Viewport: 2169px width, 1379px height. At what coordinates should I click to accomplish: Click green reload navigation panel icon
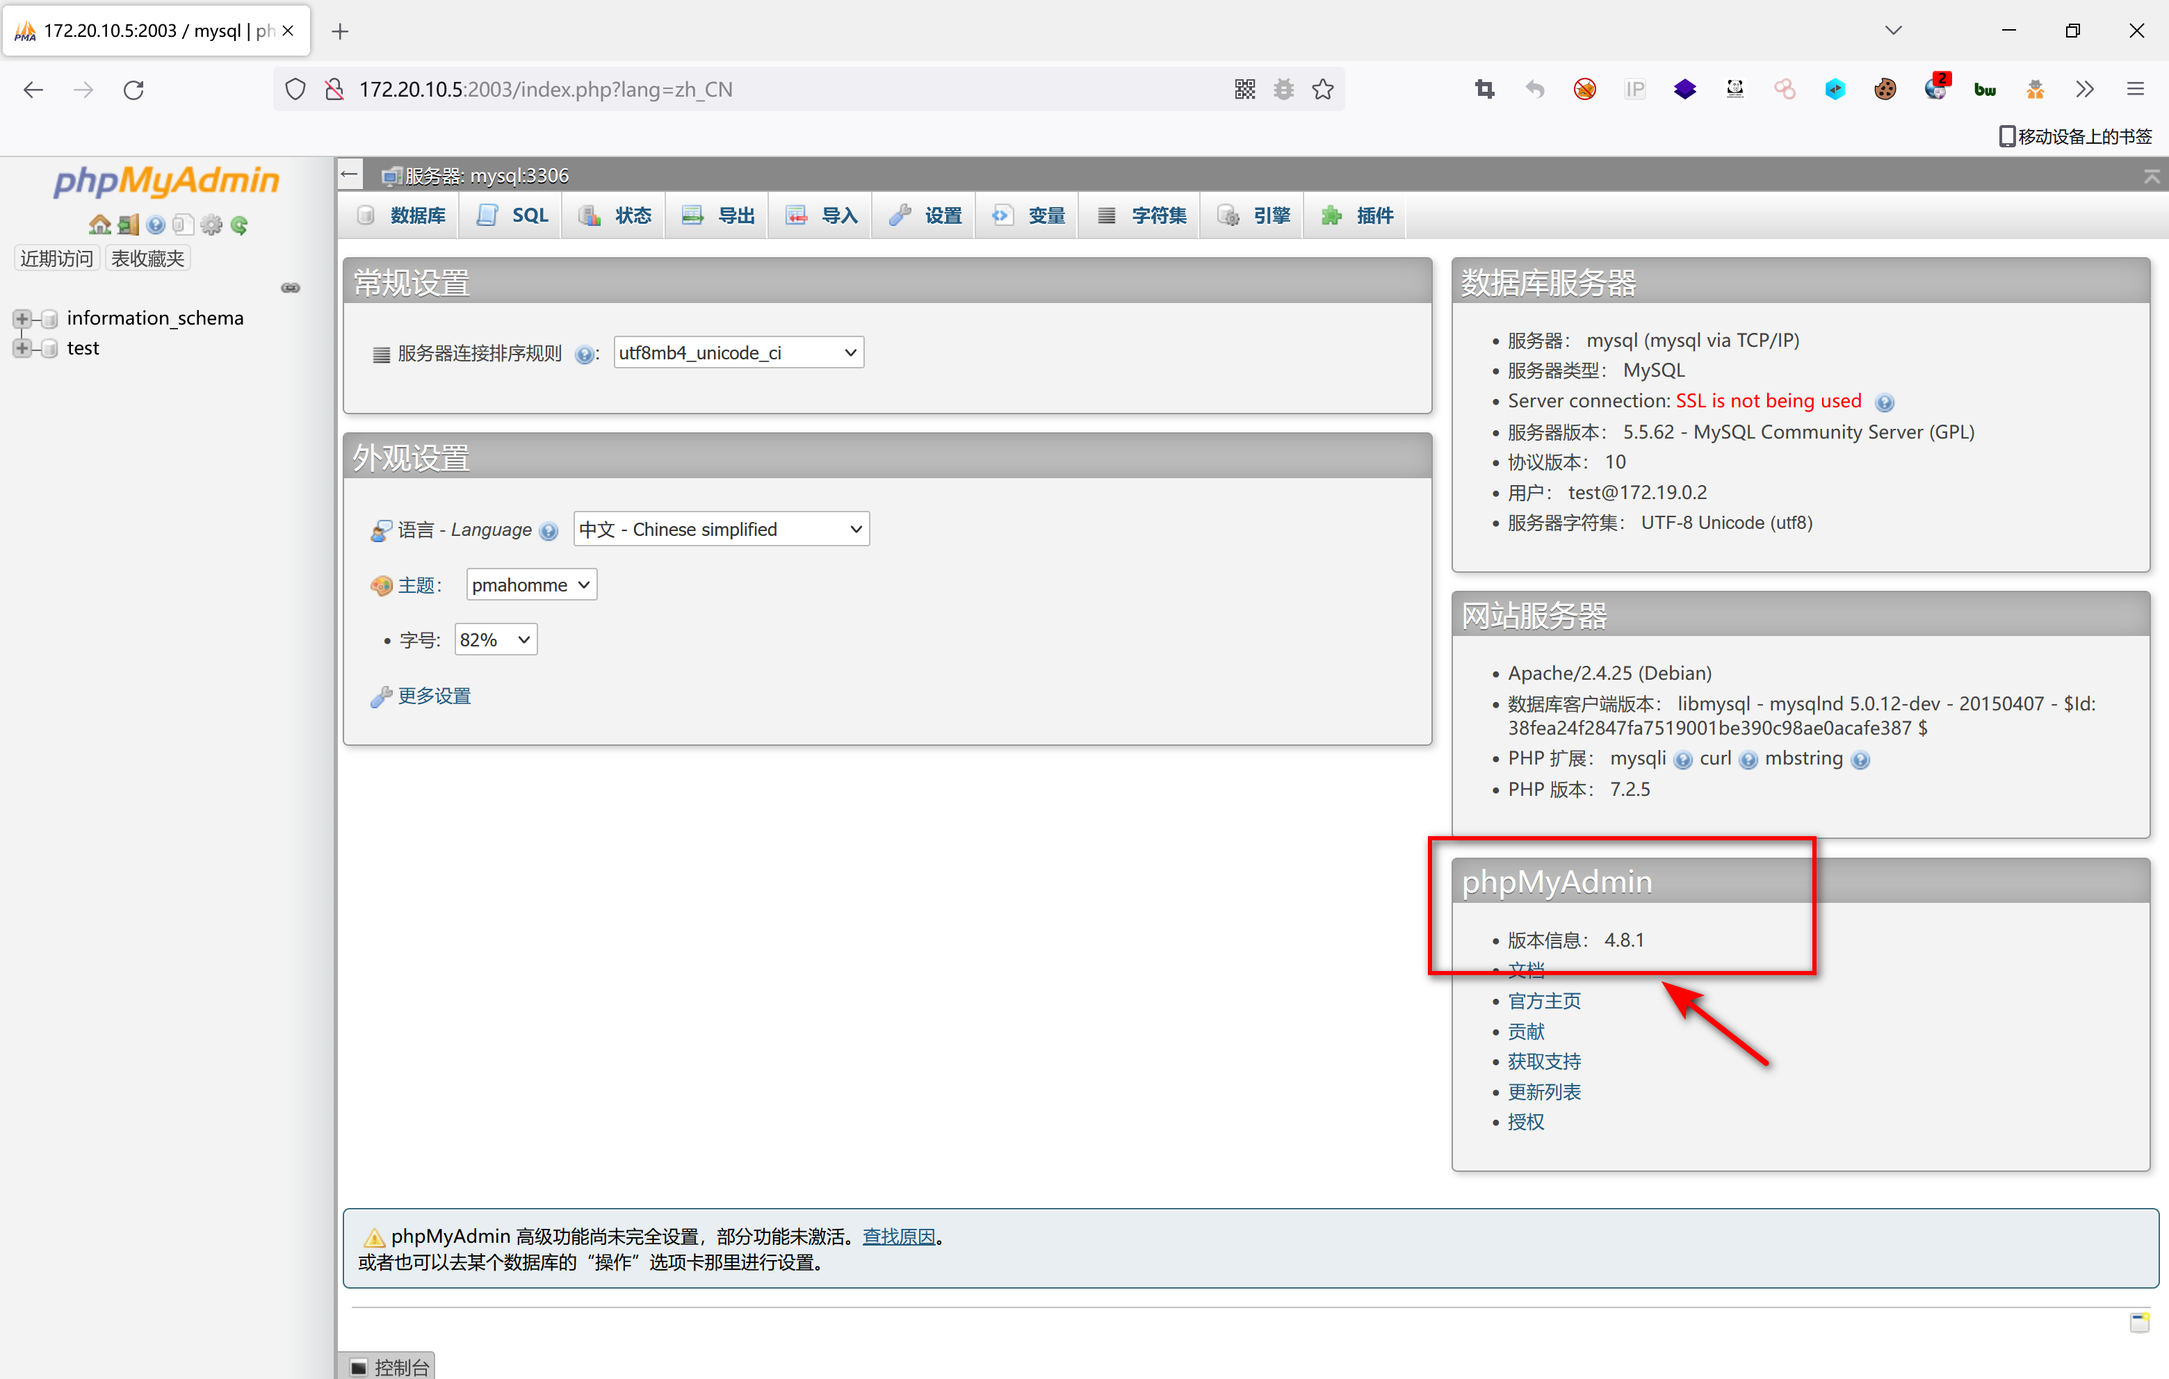point(238,225)
